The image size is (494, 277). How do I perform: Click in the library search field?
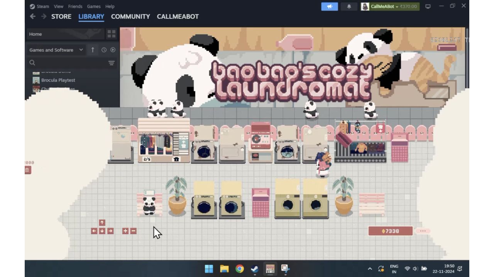pyautogui.click(x=71, y=63)
